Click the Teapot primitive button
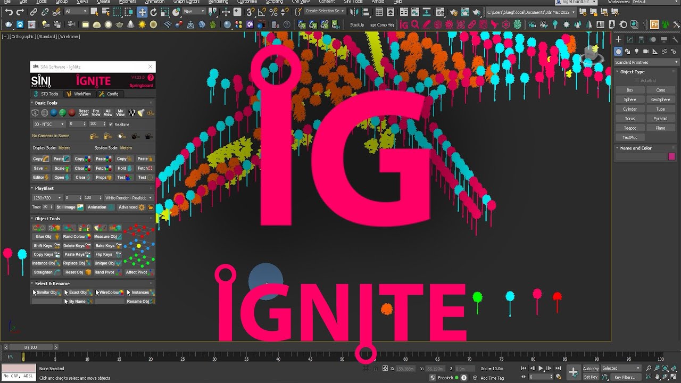681x383 pixels. [x=630, y=128]
